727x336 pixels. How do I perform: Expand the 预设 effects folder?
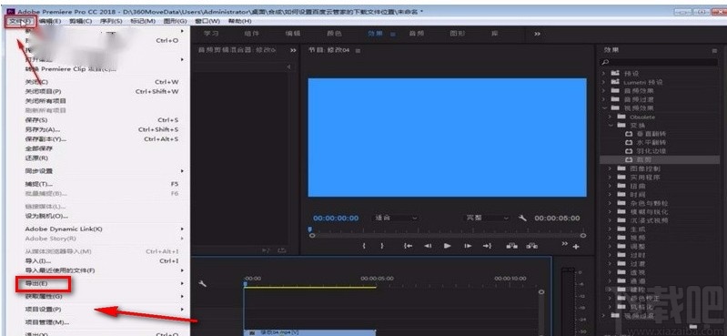coord(603,74)
